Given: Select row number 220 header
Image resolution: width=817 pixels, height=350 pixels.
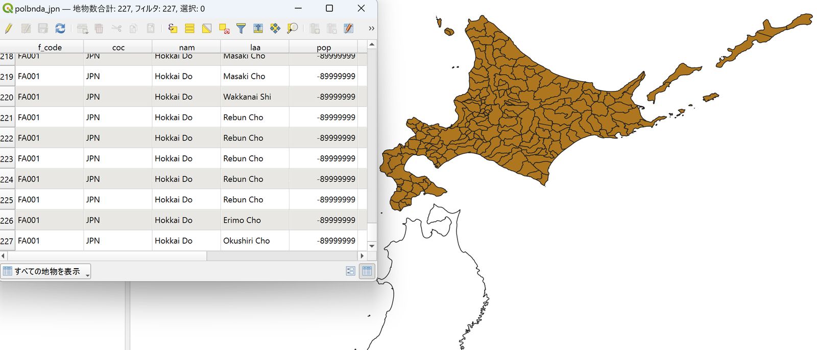Looking at the screenshot, I should (x=7, y=97).
